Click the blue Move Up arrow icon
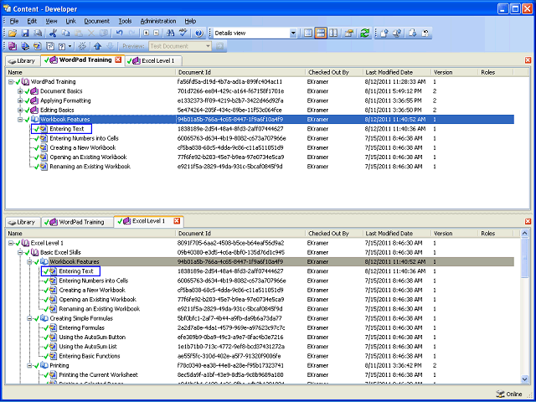The image size is (536, 402). coord(97,46)
